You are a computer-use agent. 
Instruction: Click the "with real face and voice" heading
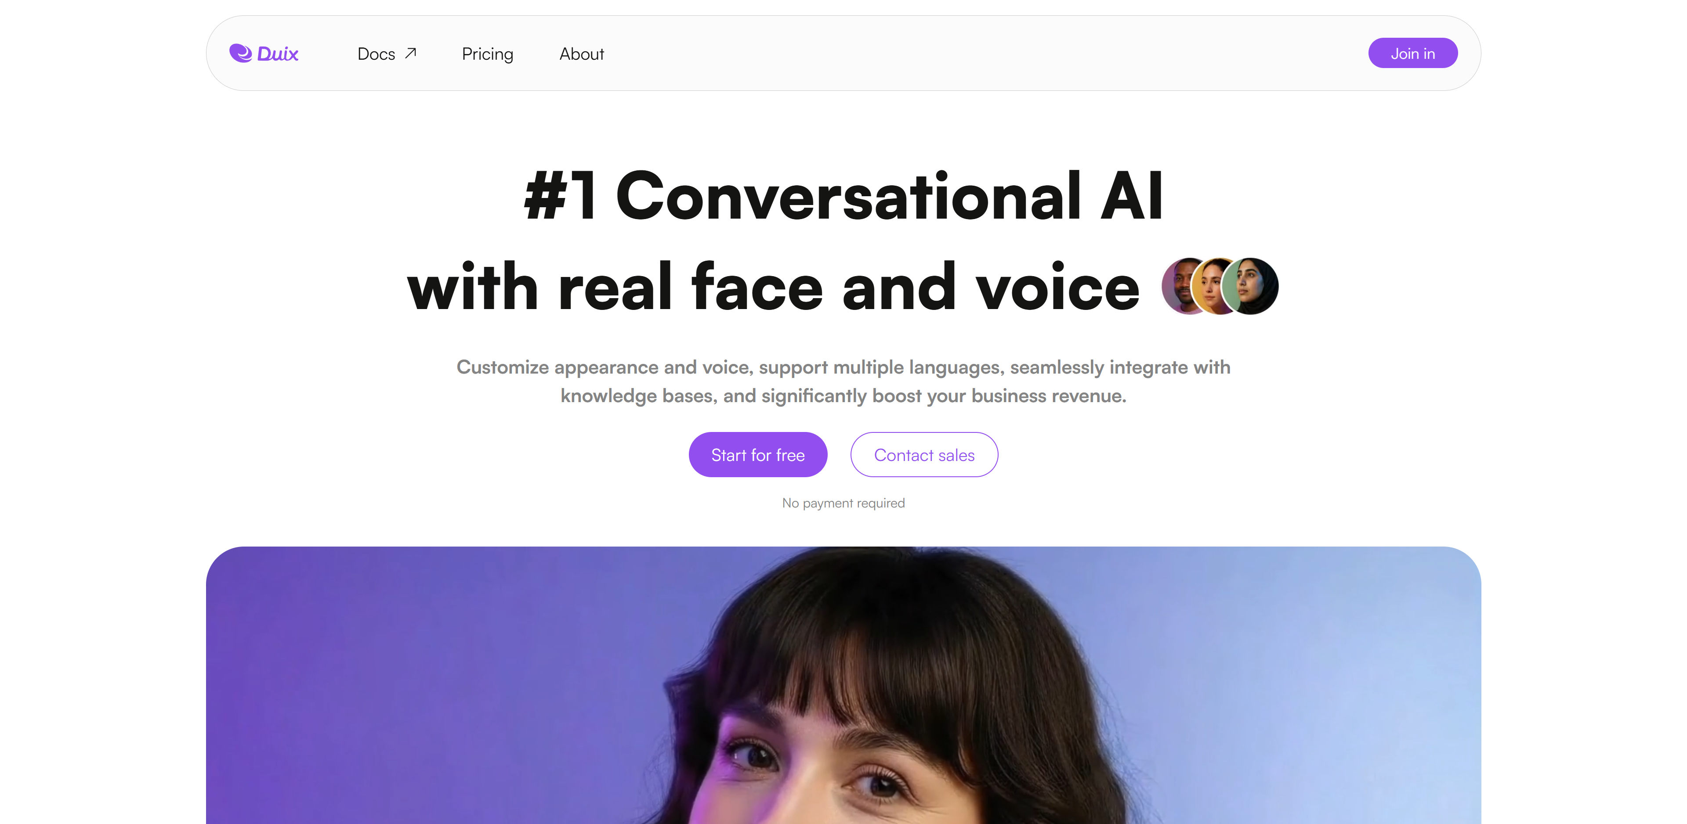773,286
